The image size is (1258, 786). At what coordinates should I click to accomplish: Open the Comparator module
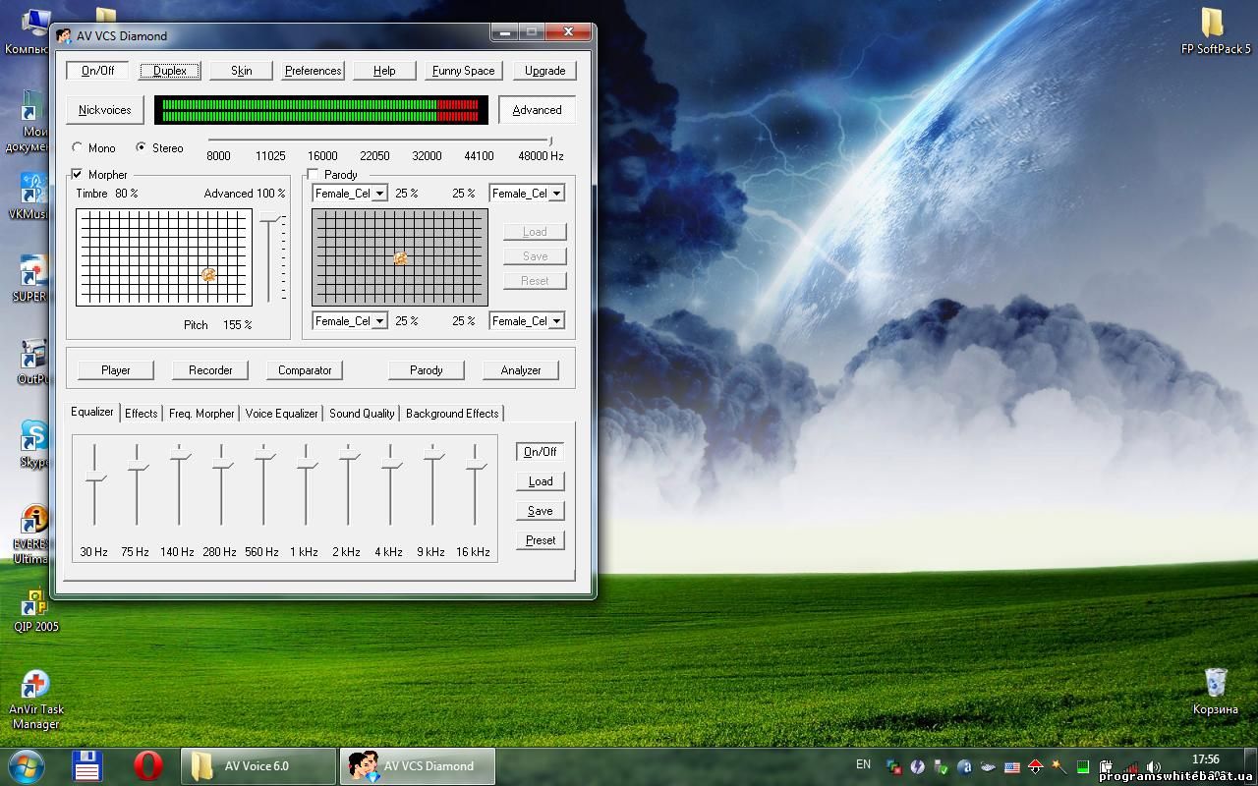tap(305, 370)
